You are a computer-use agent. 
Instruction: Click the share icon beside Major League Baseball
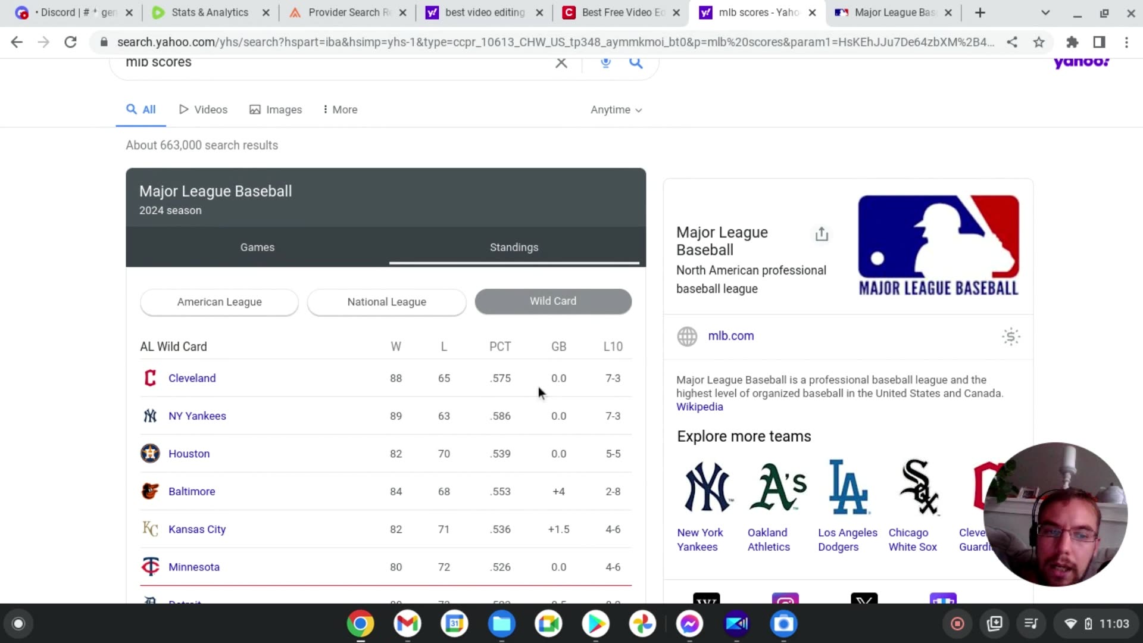[822, 234]
